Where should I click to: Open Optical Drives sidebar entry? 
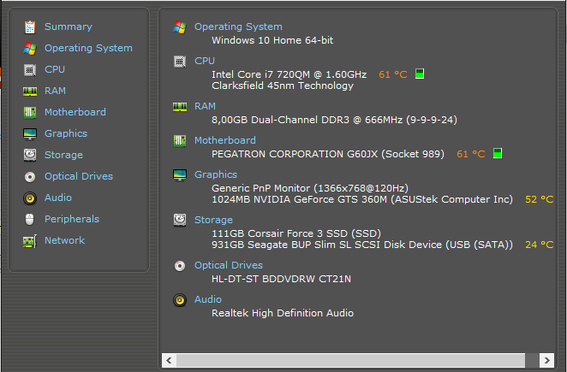click(79, 176)
